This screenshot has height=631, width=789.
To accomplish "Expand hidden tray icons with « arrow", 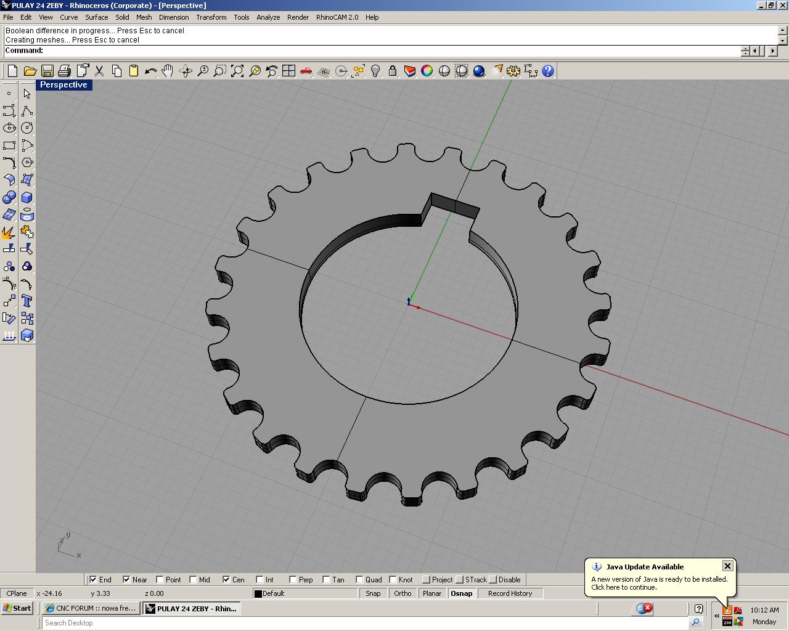I will [717, 616].
